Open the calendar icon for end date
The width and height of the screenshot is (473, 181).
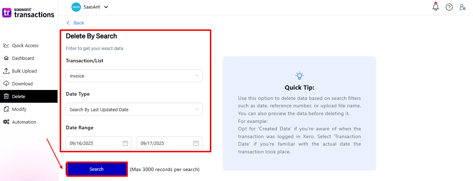click(196, 143)
